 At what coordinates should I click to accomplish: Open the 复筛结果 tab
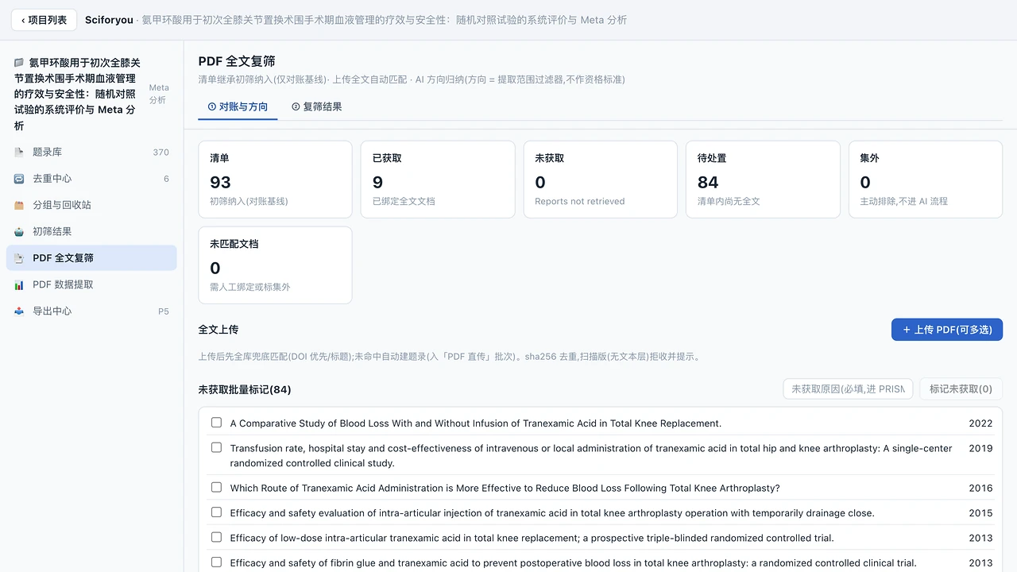316,106
